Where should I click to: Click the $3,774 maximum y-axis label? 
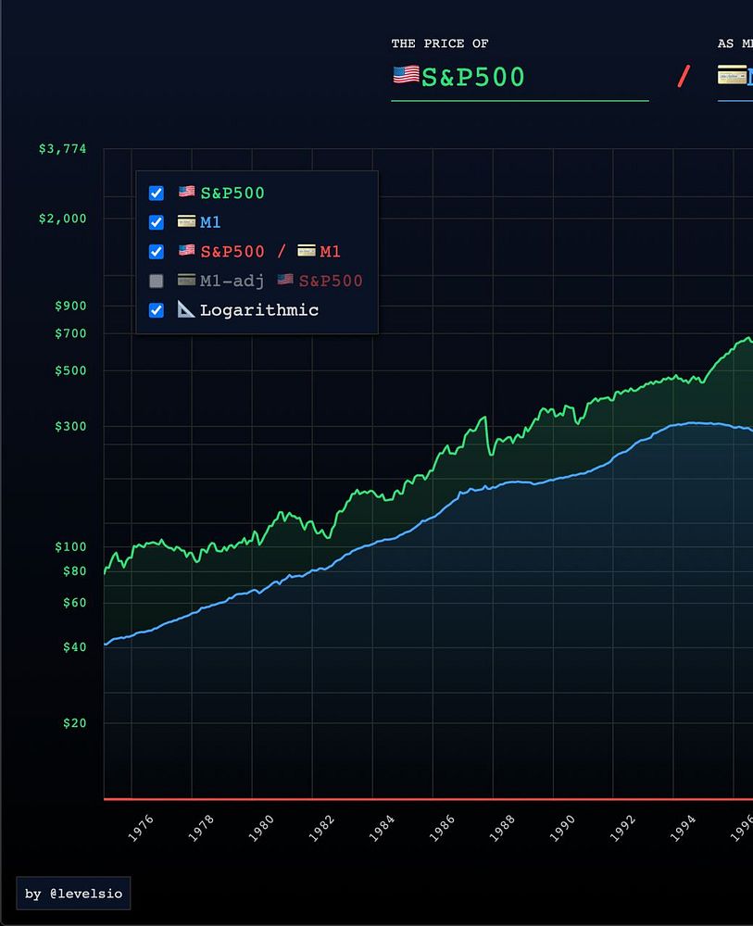pos(63,149)
